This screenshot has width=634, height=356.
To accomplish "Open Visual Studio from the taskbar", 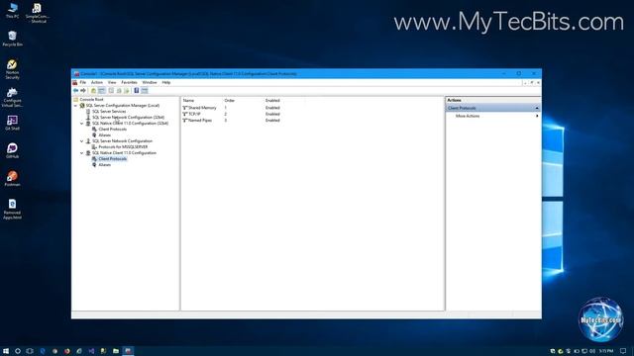I will tap(91, 351).
